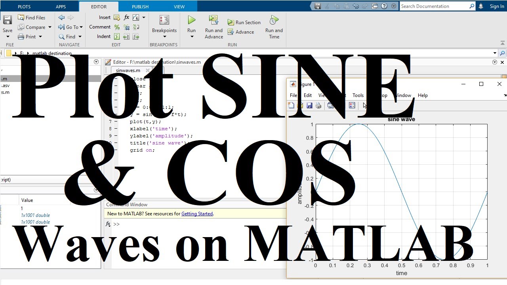
Task: Click the Command Window fx icon
Action: pyautogui.click(x=108, y=224)
